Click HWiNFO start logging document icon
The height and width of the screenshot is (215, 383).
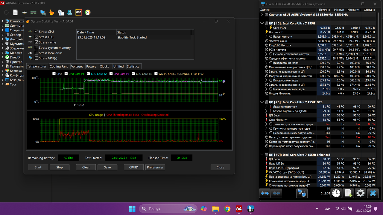coord(348,193)
